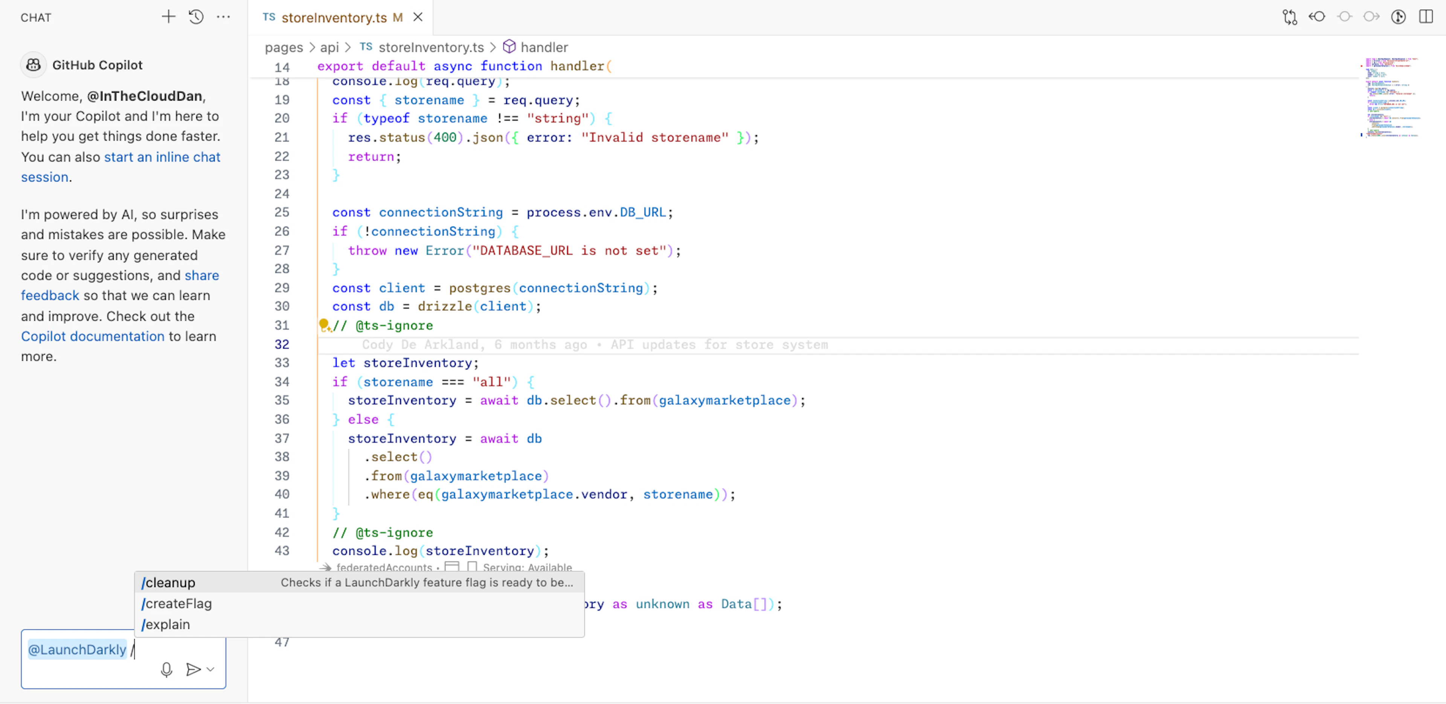Click the drizzle call on line 30
This screenshot has height=704, width=1446.
point(476,306)
